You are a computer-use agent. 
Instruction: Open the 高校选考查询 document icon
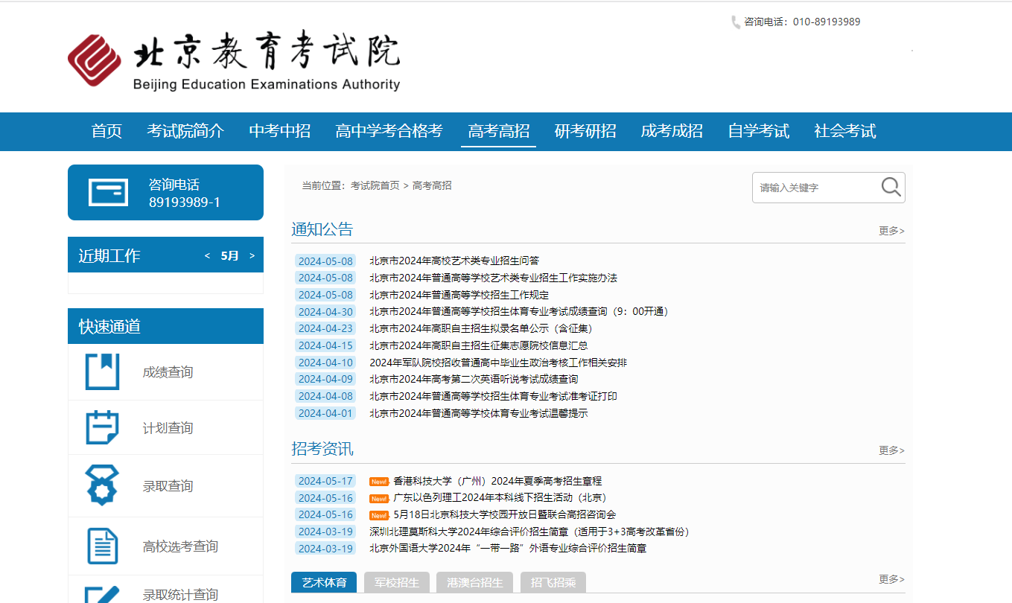102,546
